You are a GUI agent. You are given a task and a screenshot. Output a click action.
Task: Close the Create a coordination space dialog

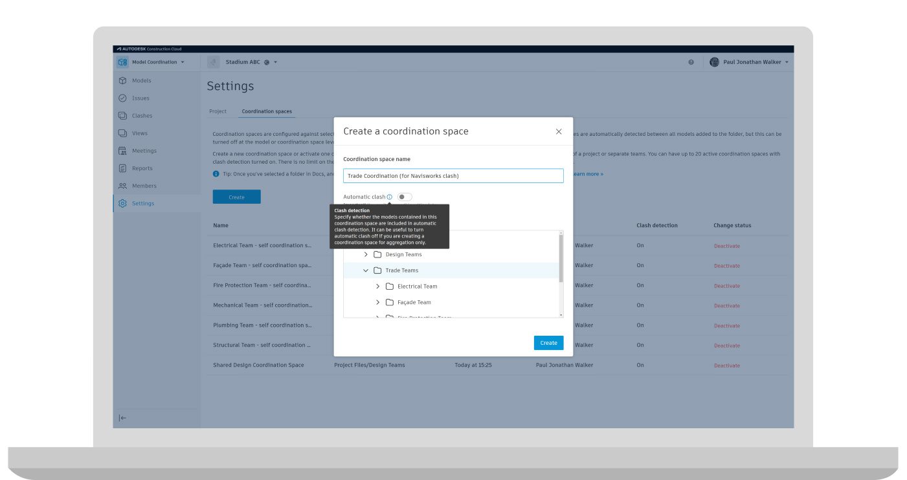click(559, 131)
